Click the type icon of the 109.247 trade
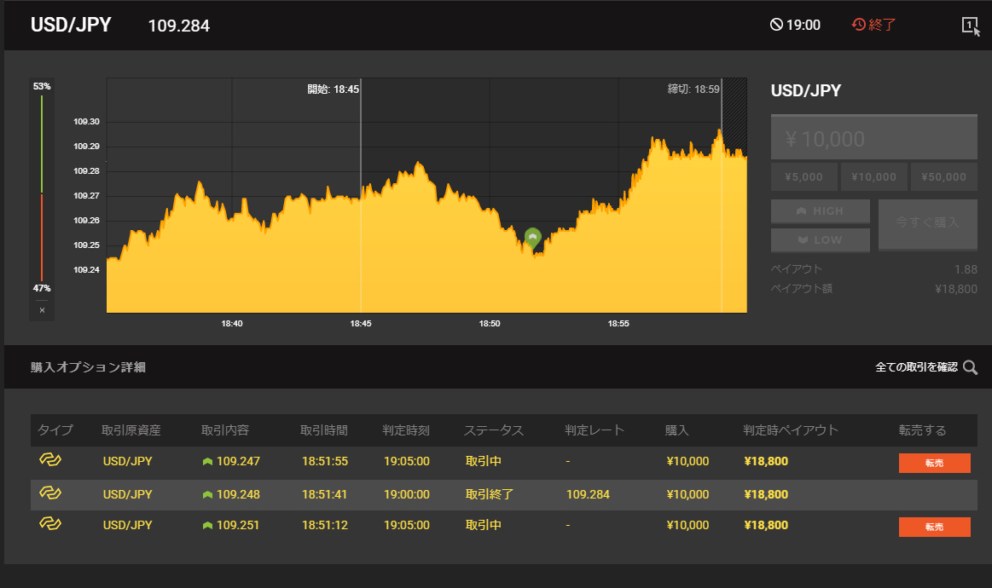Image resolution: width=992 pixels, height=588 pixels. [x=50, y=461]
